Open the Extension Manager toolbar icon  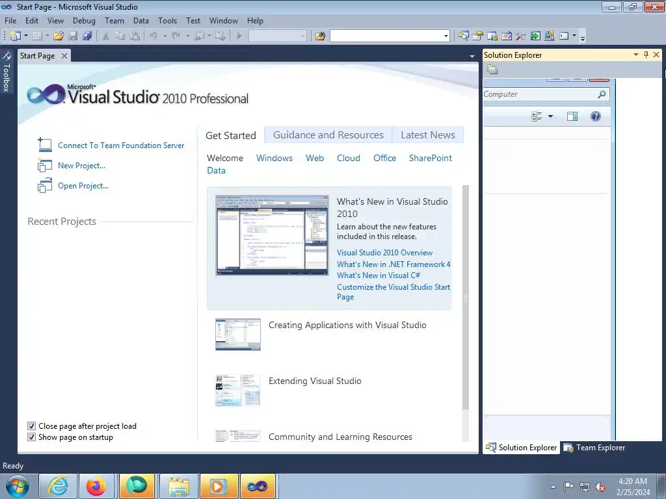tap(549, 36)
